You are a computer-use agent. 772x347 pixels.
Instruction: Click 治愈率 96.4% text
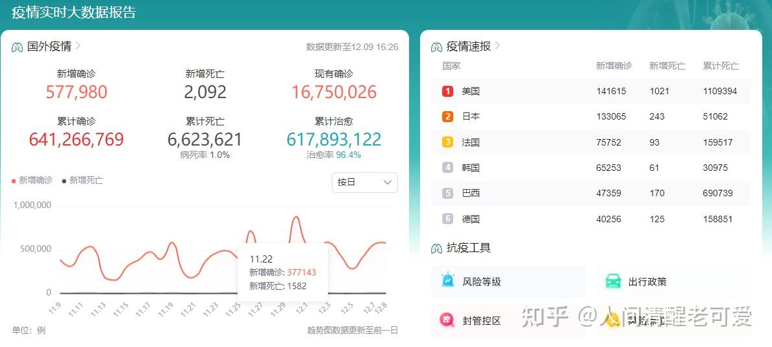click(334, 155)
